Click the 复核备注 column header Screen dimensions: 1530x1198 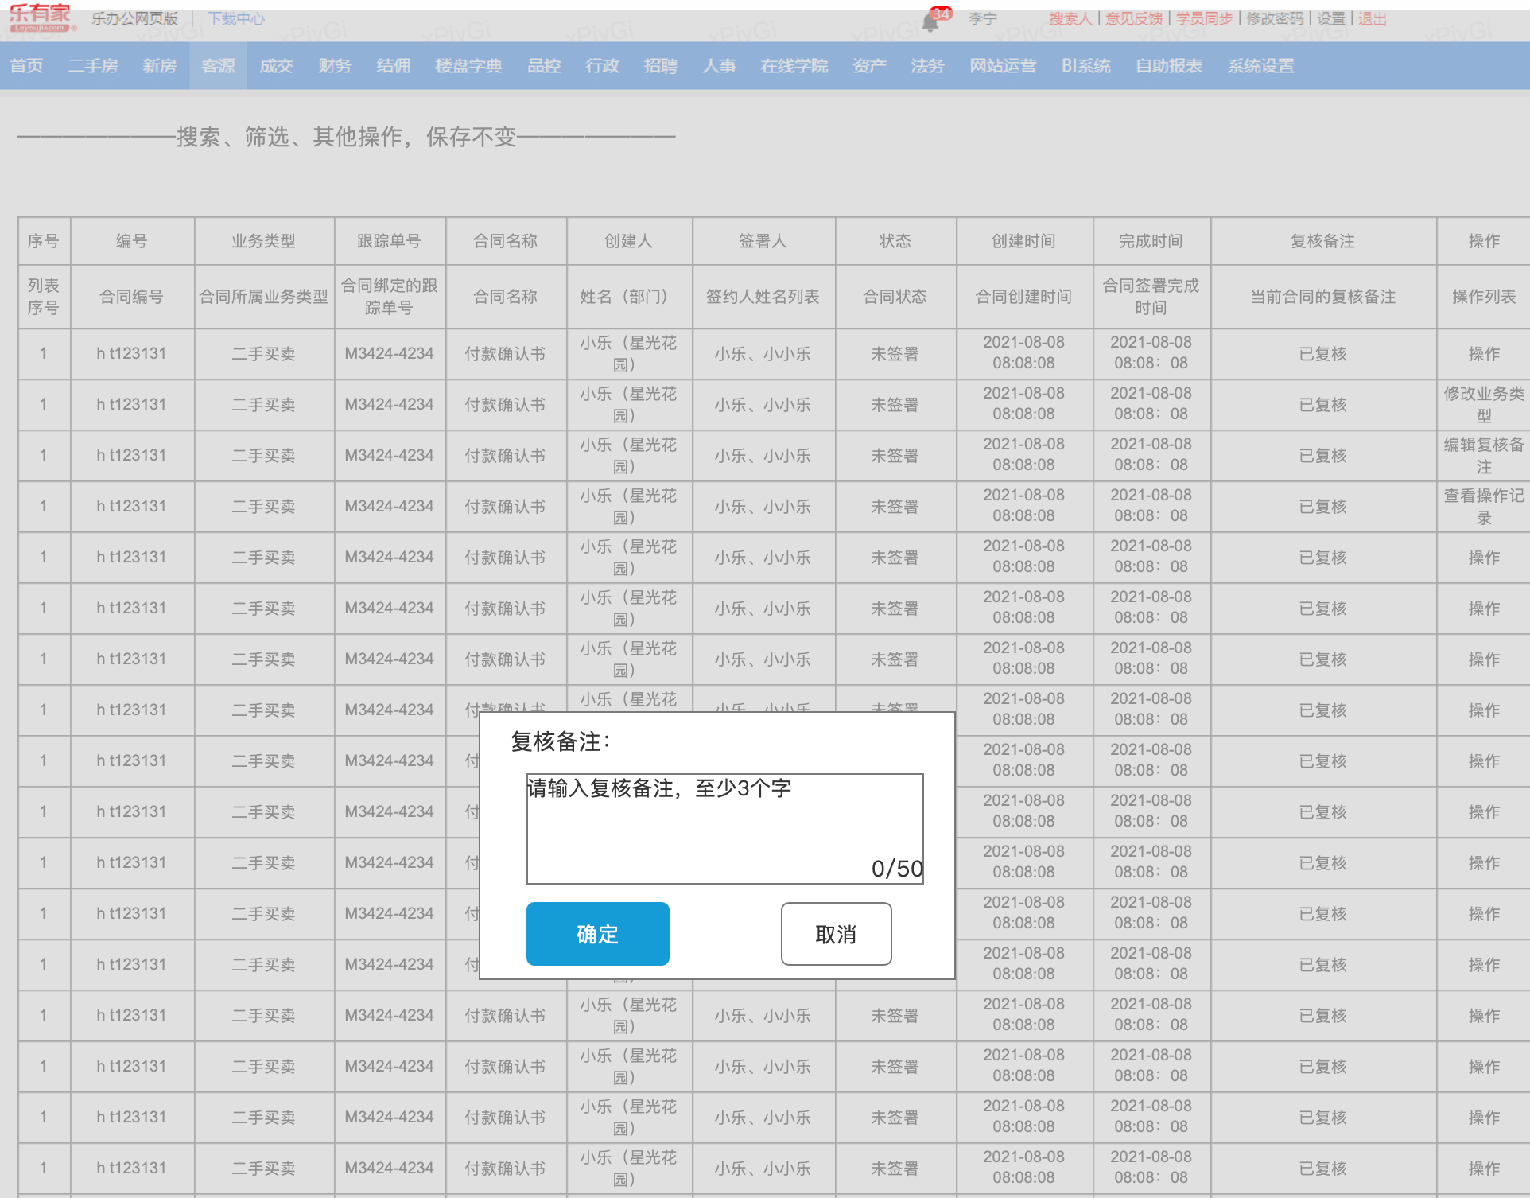click(x=1323, y=241)
